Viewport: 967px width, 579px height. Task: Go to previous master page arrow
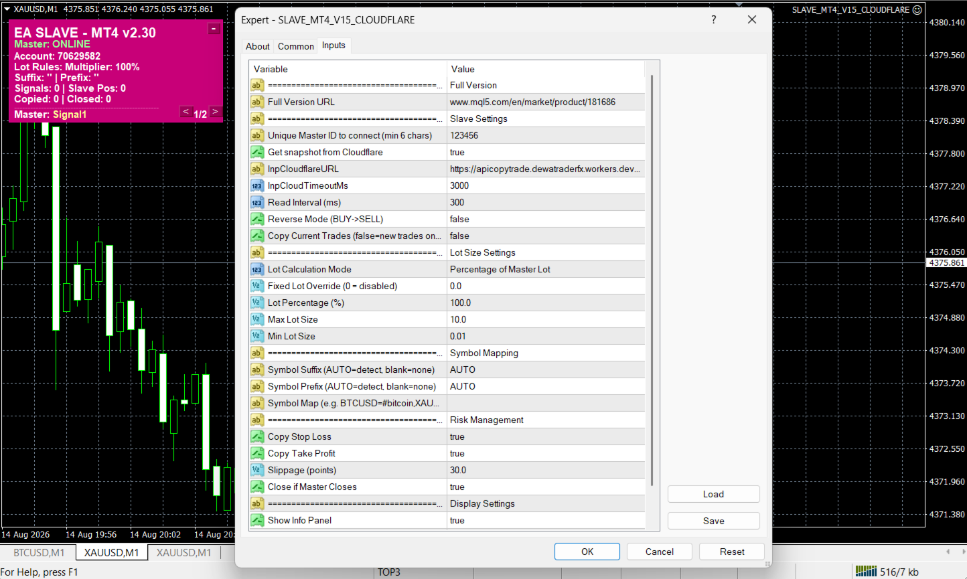pos(186,112)
